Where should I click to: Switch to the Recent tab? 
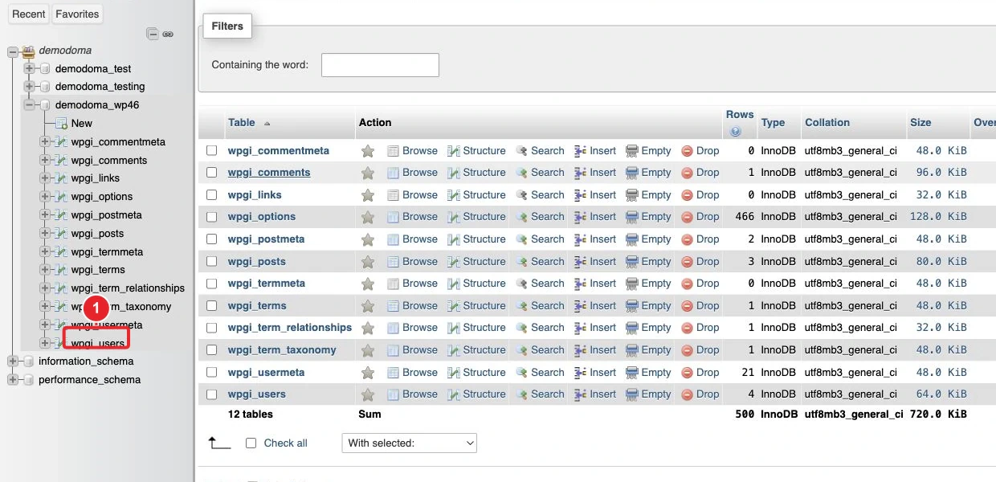pyautogui.click(x=29, y=14)
